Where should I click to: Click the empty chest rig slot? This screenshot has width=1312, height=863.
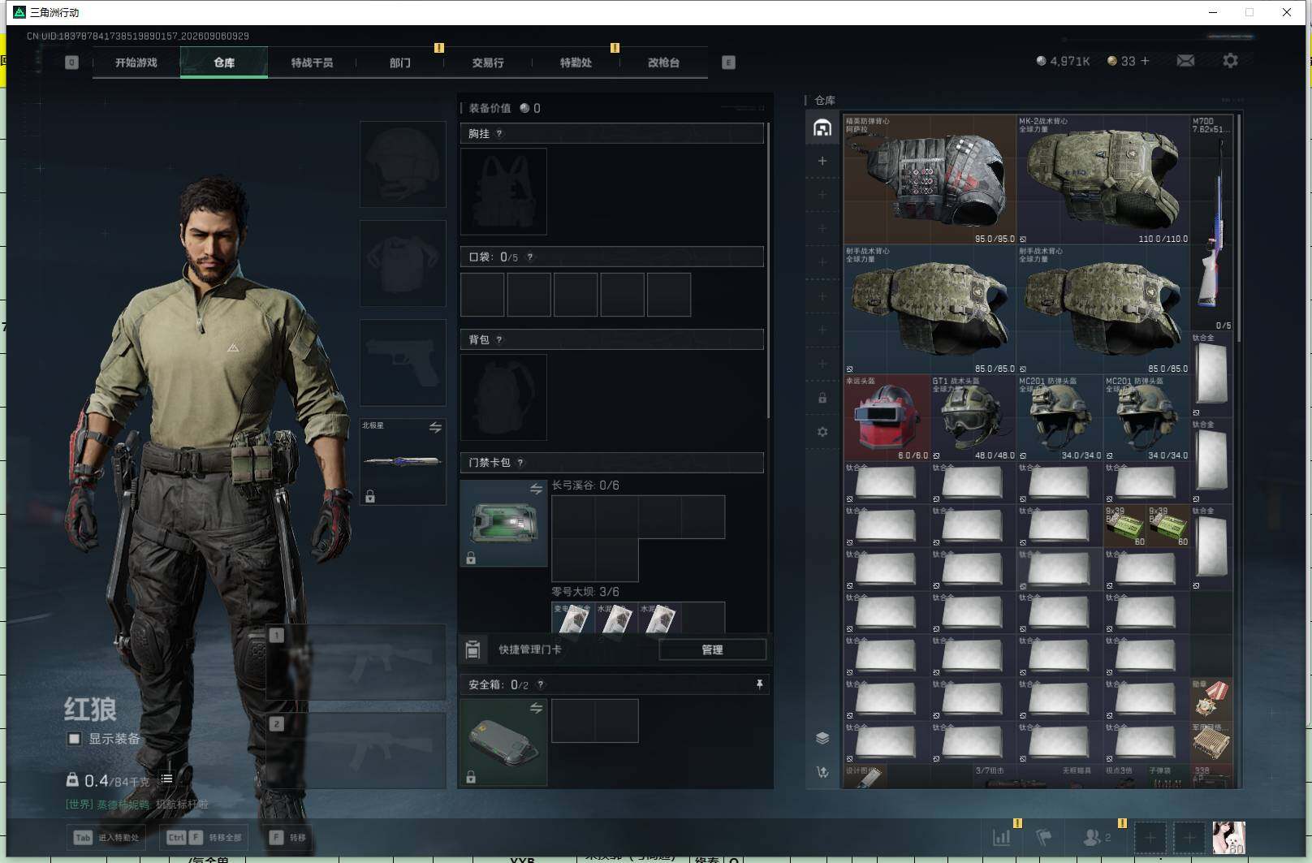tap(503, 192)
